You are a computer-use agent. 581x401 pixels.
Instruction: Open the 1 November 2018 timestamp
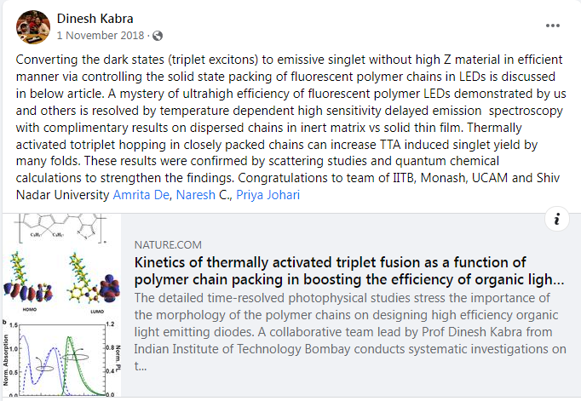[x=102, y=36]
